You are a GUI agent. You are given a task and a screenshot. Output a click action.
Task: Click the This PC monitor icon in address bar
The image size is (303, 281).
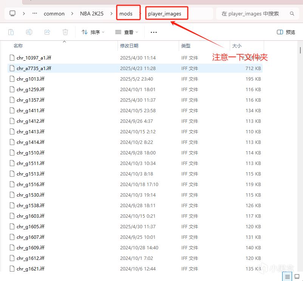pyautogui.click(x=12, y=14)
